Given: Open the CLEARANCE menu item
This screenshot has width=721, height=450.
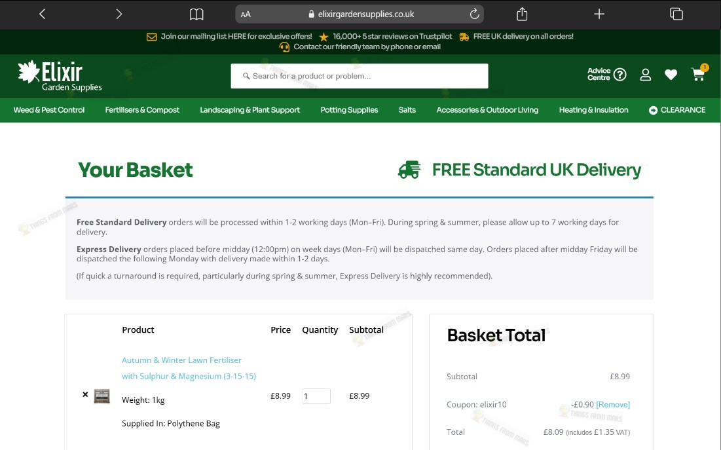Looking at the screenshot, I should pos(677,110).
